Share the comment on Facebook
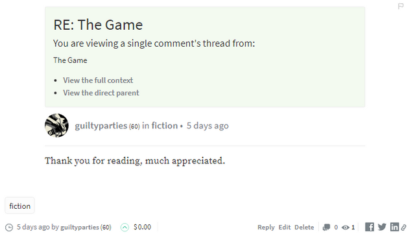415x236 pixels. tap(370, 227)
